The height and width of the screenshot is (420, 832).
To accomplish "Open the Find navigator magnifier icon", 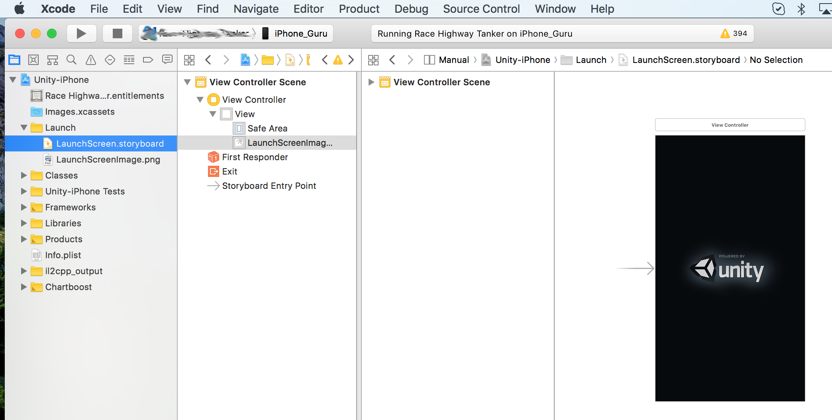I will tap(72, 60).
